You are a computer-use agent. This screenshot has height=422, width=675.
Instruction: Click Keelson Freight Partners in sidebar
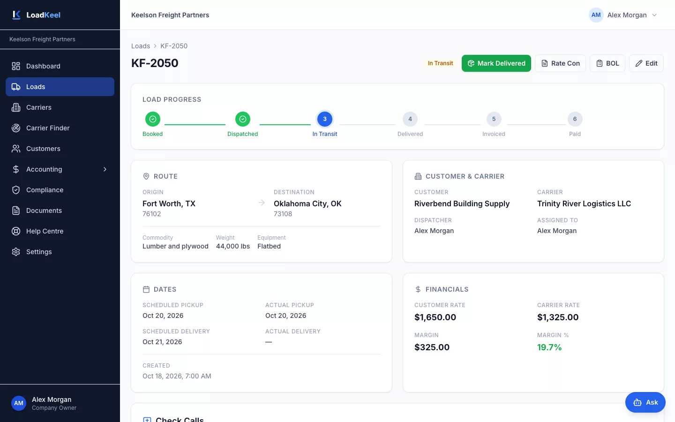click(42, 39)
